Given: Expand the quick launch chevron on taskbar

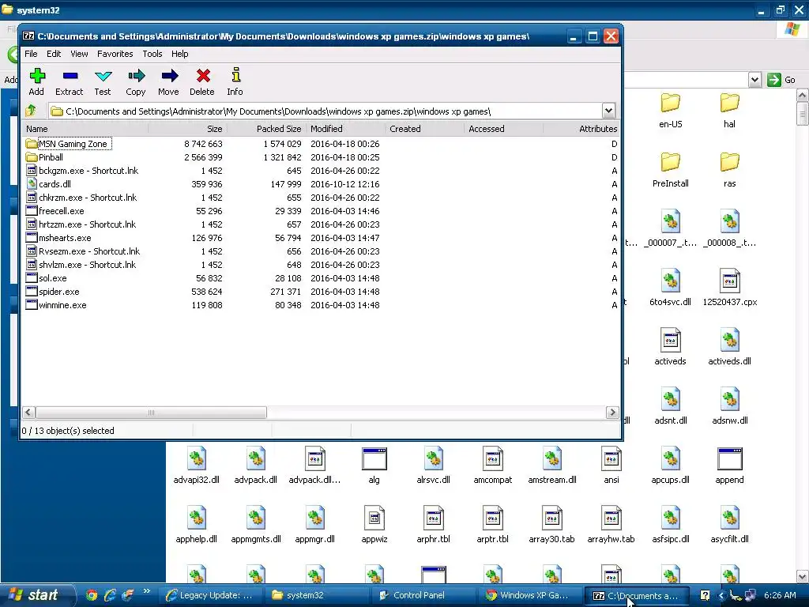Looking at the screenshot, I should pyautogui.click(x=146, y=591).
